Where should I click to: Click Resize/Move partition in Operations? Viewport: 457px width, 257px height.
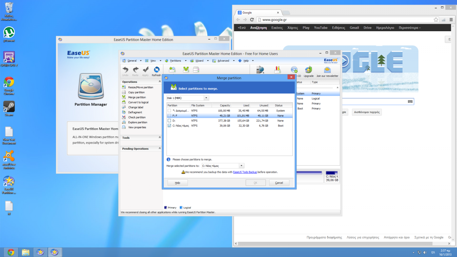[141, 88]
